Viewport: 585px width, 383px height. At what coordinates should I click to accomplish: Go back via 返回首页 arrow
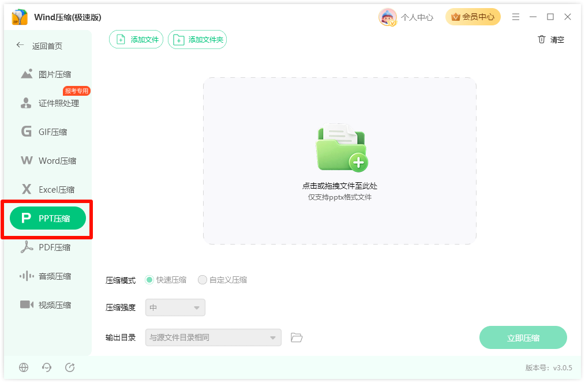point(20,45)
